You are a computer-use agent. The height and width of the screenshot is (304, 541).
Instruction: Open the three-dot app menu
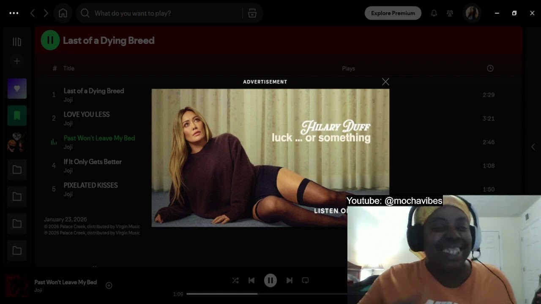click(14, 13)
